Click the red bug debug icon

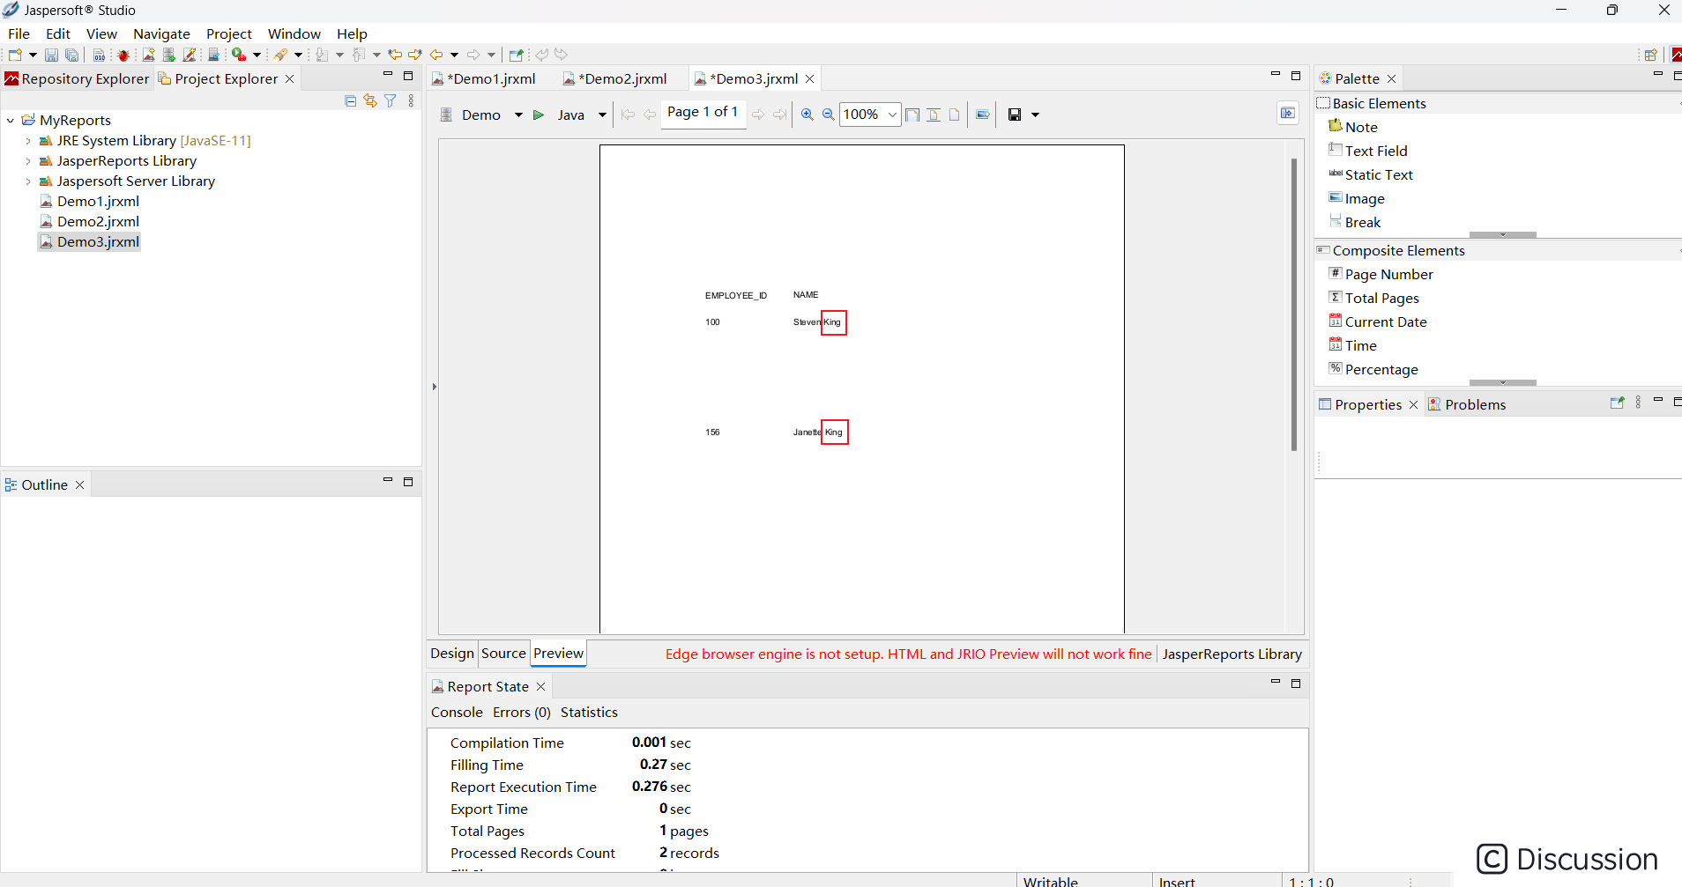123,55
